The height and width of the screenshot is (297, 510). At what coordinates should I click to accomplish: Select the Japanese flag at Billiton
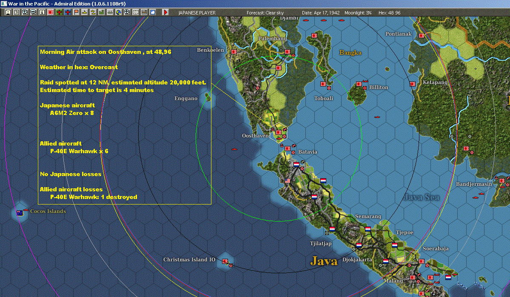tap(359, 84)
